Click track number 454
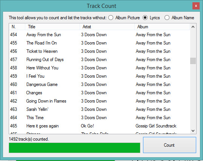Screen dimensions: 203x161 [14, 35]
